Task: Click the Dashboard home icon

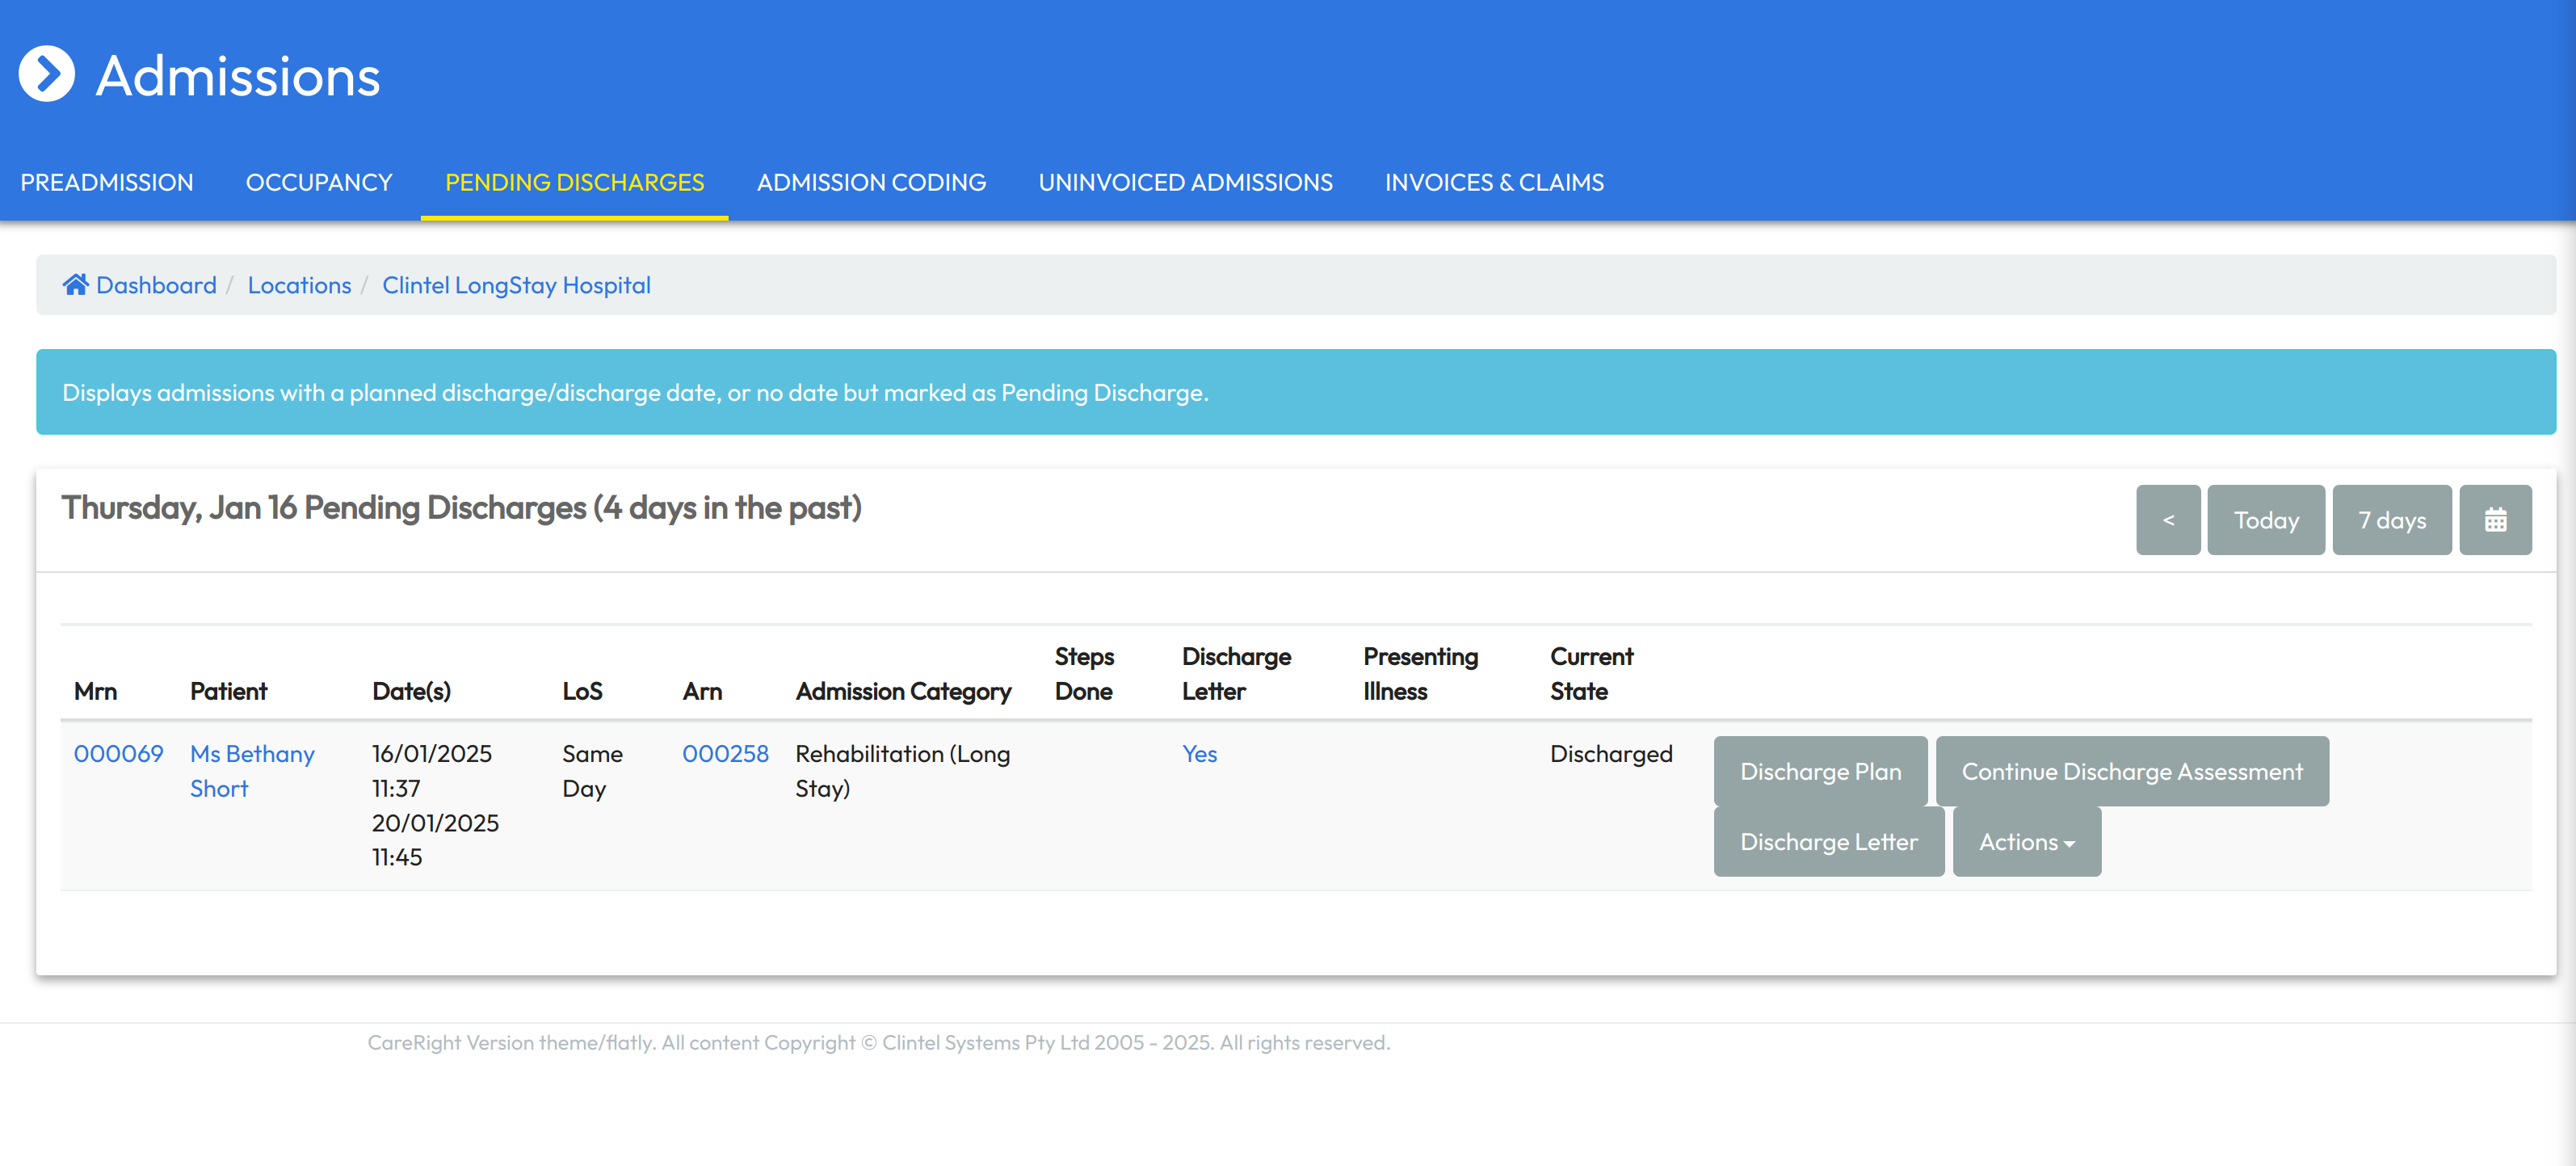Action: coord(75,285)
